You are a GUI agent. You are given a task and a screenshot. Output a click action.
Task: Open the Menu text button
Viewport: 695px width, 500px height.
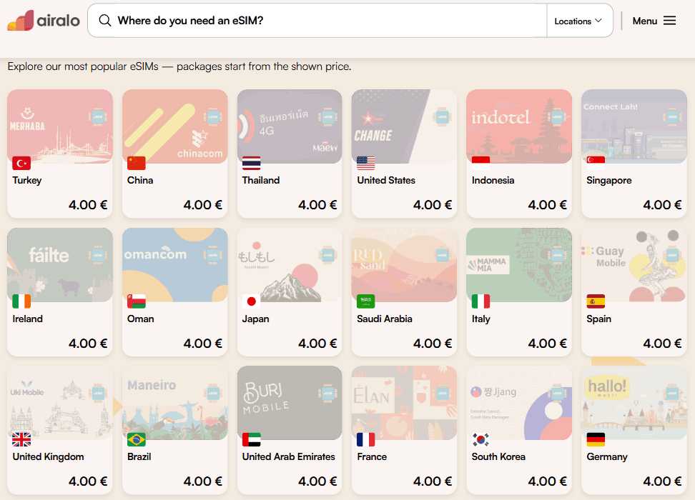tap(644, 21)
